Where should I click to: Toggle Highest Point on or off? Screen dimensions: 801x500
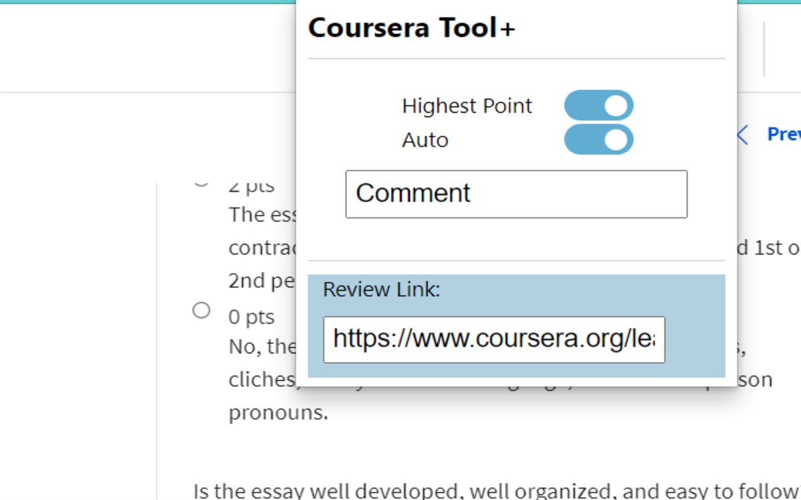click(x=599, y=104)
